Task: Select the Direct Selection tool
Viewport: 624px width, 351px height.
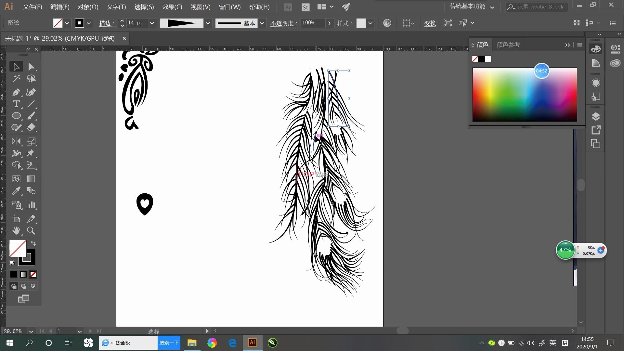Action: [31, 67]
